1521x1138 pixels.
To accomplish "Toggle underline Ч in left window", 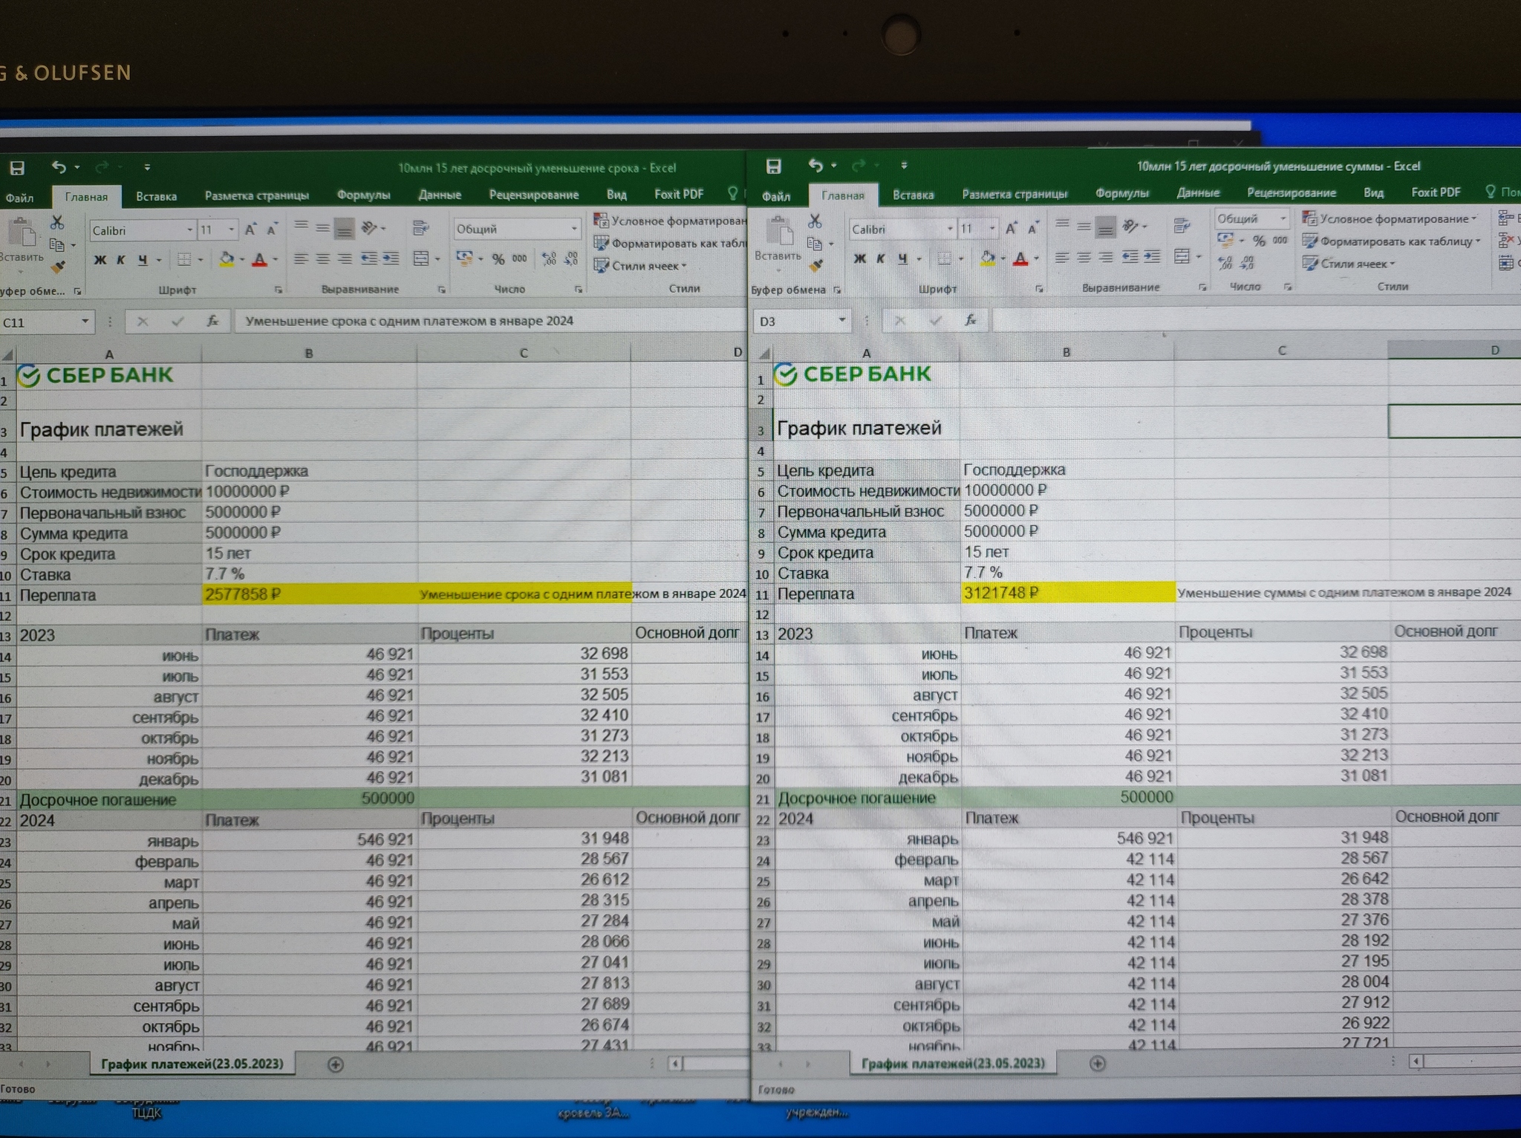I will [x=143, y=259].
